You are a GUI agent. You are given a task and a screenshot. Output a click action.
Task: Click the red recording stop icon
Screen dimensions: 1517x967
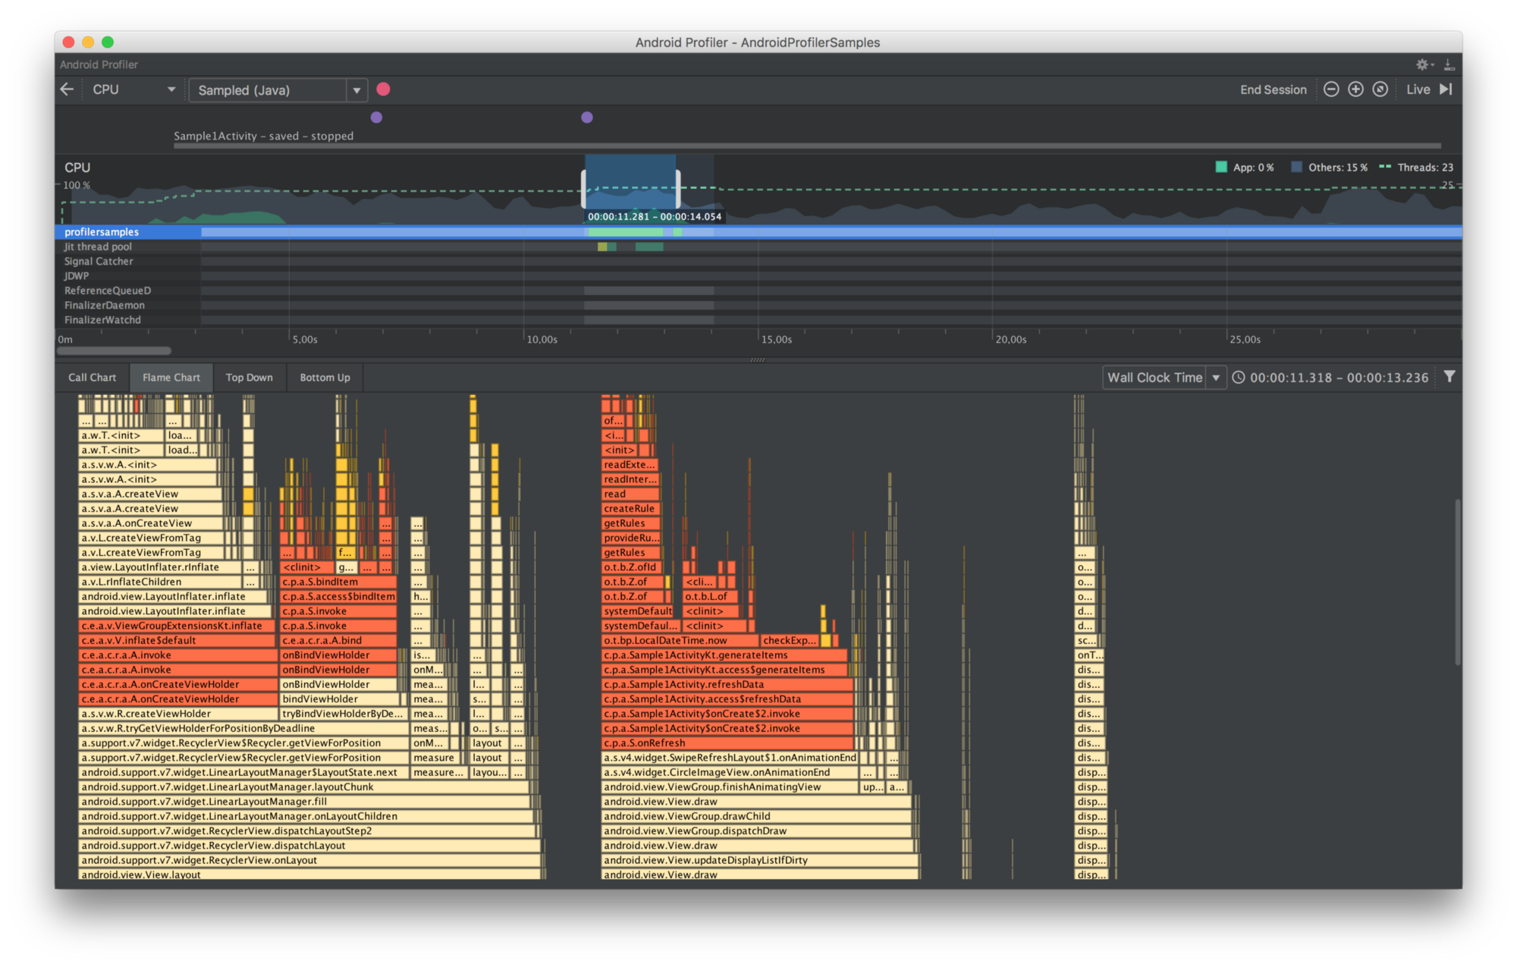coord(384,89)
